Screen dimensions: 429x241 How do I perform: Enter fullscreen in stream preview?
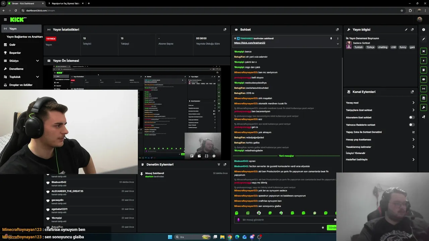click(x=206, y=156)
